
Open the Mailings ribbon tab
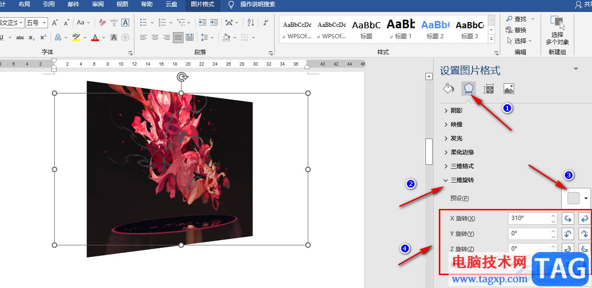[x=73, y=4]
